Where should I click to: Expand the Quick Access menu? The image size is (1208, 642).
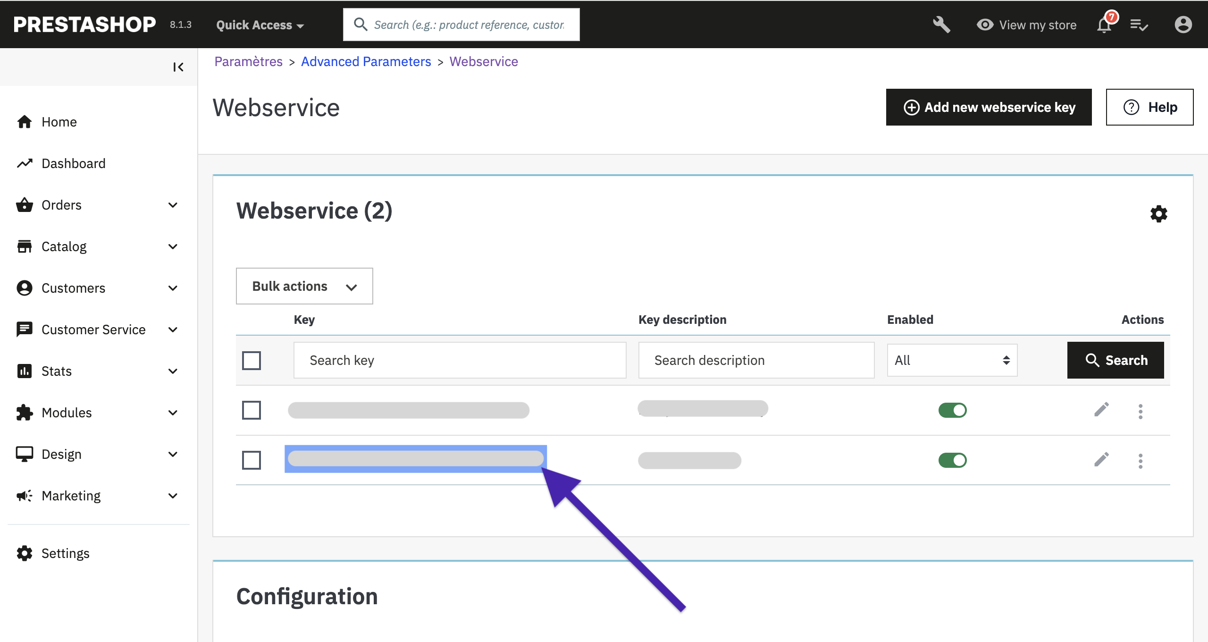click(260, 25)
